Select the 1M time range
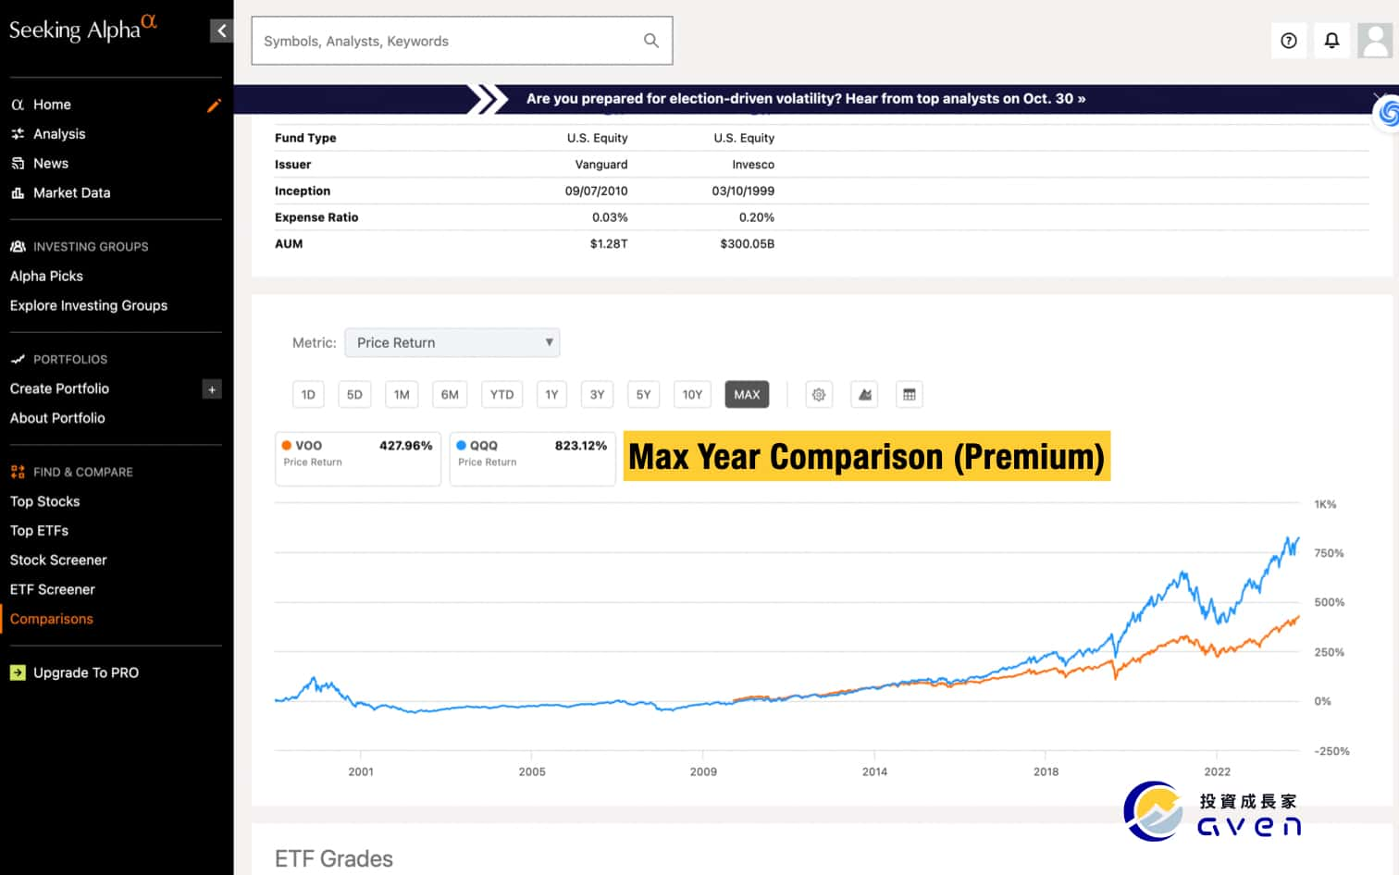The height and width of the screenshot is (875, 1399). click(x=402, y=395)
